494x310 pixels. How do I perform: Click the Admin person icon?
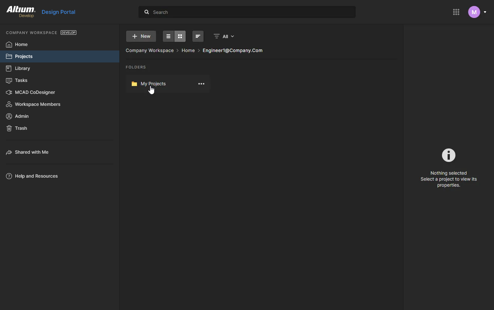coord(9,116)
